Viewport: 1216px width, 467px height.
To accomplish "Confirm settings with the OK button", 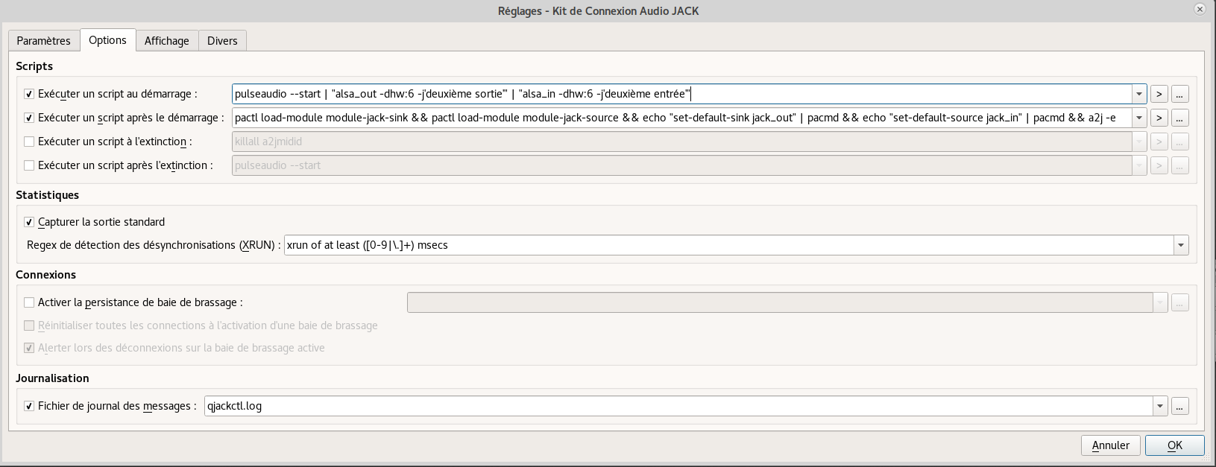I will (x=1174, y=445).
